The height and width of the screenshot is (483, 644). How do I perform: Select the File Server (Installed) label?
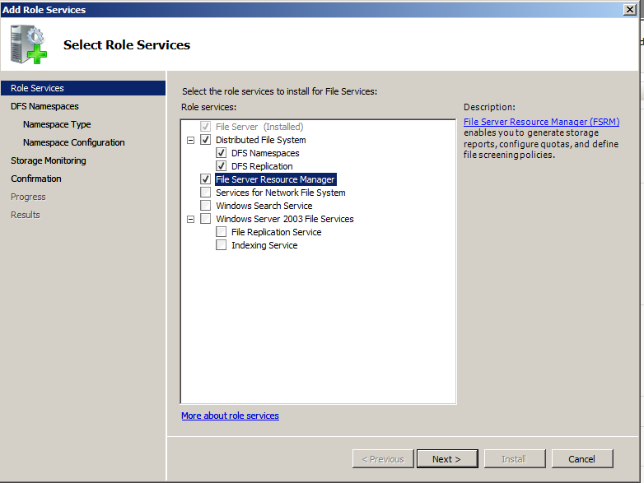pos(259,127)
